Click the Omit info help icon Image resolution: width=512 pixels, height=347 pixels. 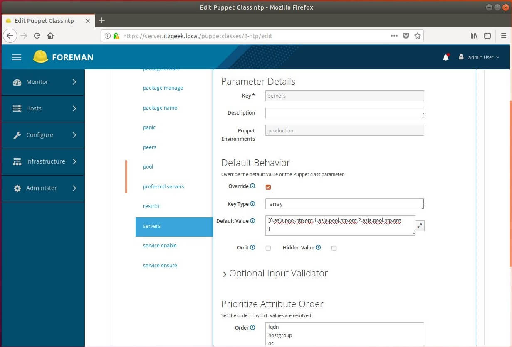click(252, 247)
